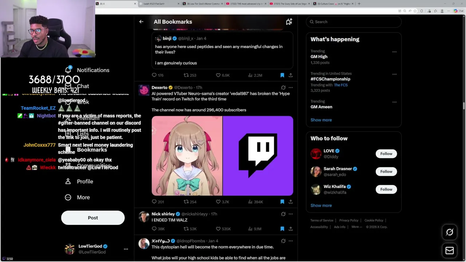Open the @Dexerto handle link
This screenshot has width=466, height=262.
(x=183, y=88)
